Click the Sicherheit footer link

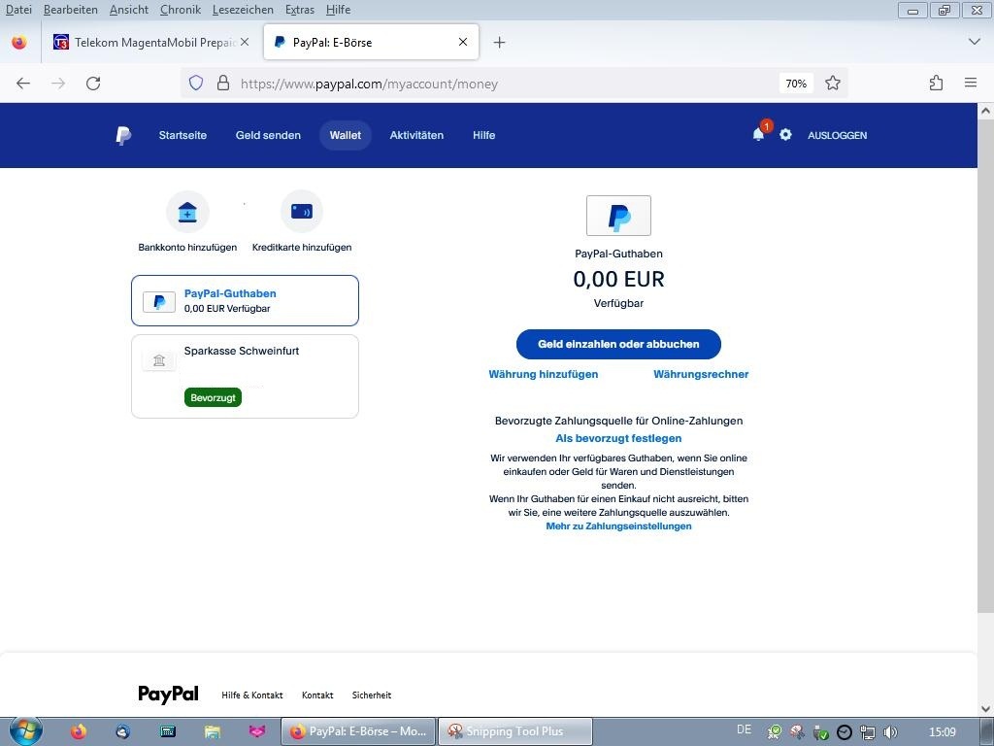click(x=372, y=695)
